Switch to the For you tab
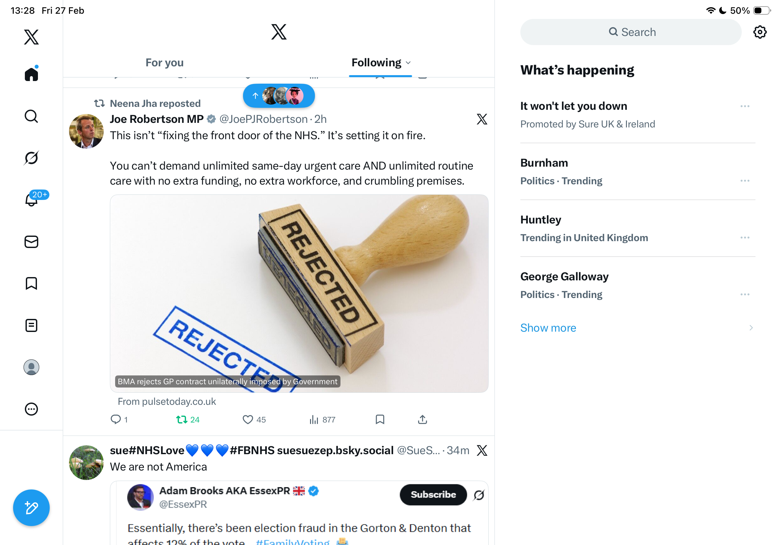 pyautogui.click(x=165, y=63)
